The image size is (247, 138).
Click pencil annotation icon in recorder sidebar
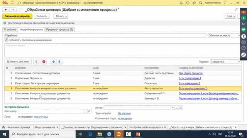point(244,55)
